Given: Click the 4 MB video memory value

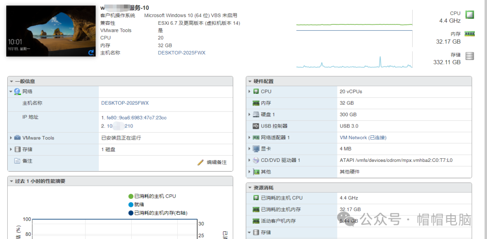Looking at the screenshot, I should click(346, 148).
